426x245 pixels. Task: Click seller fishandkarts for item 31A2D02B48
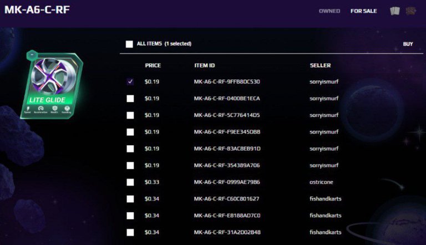pos(325,232)
